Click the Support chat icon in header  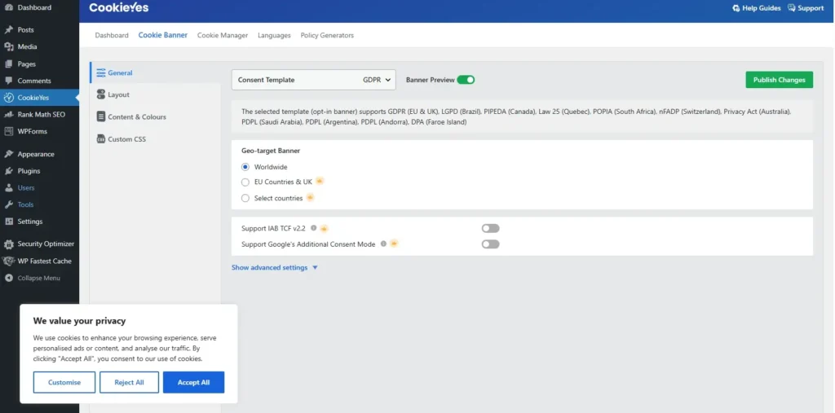pos(792,8)
